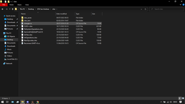This screenshot has height=104, width=185.
Task: Select the IntOperations.cleo file
Action: click(61, 38)
